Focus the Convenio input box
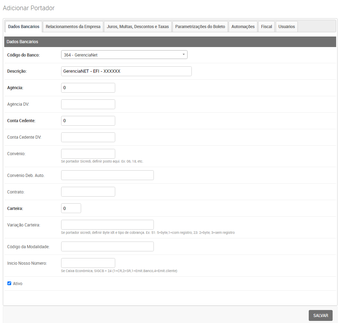Image resolution: width=340 pixels, height=323 pixels. (x=88, y=154)
